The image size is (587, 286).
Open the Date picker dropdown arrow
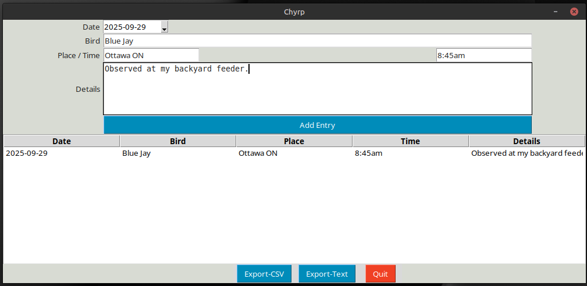pyautogui.click(x=164, y=27)
